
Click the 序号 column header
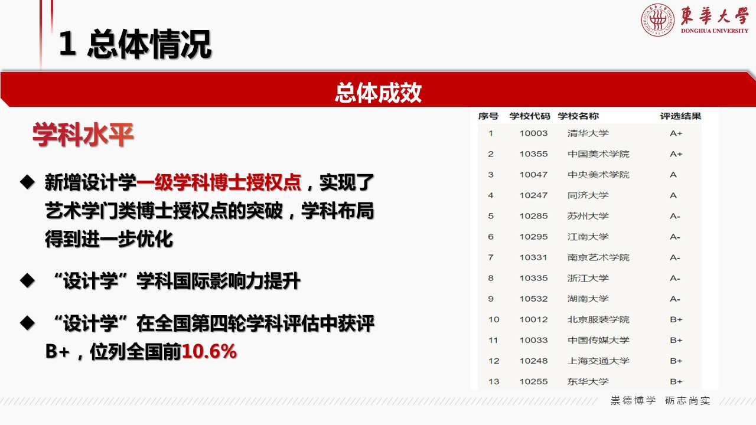click(x=488, y=116)
